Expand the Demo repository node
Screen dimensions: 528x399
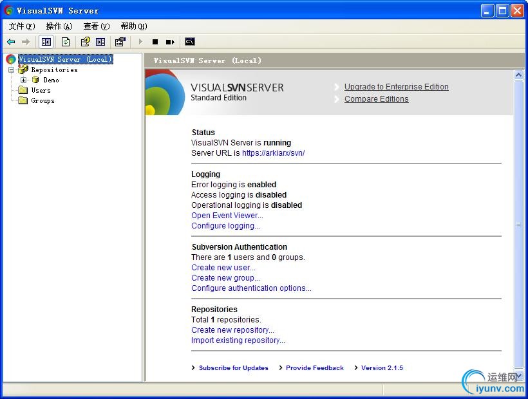coord(24,80)
